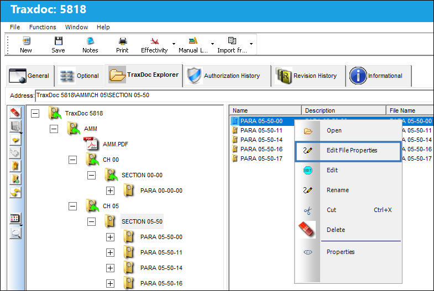Sort by the File Name column header
This screenshot has height=291, width=434.
410,110
